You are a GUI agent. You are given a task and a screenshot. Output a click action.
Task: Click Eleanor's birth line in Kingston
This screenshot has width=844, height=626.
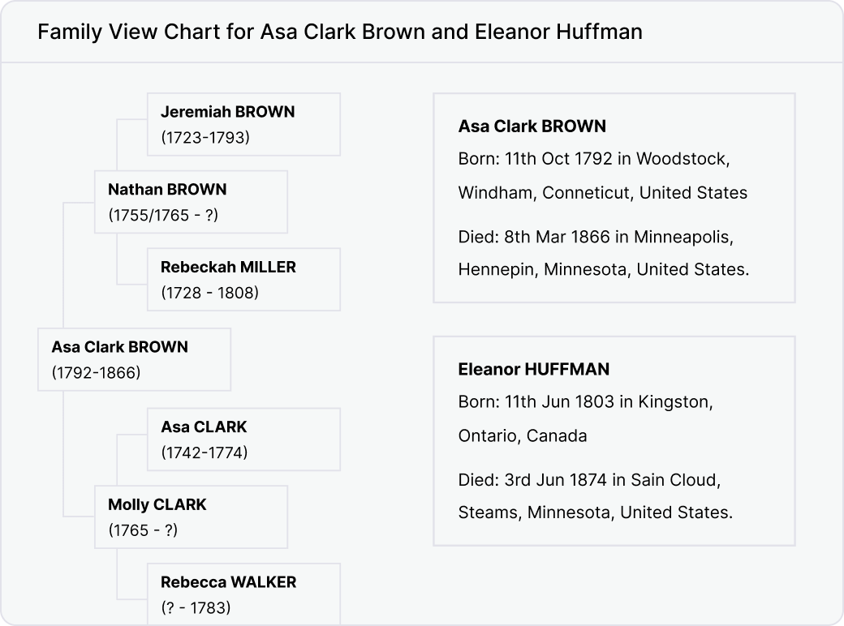586,418
